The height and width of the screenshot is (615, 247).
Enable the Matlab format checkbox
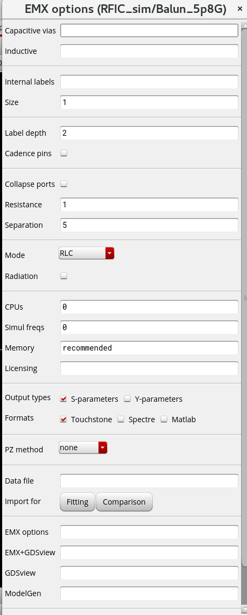click(x=164, y=420)
